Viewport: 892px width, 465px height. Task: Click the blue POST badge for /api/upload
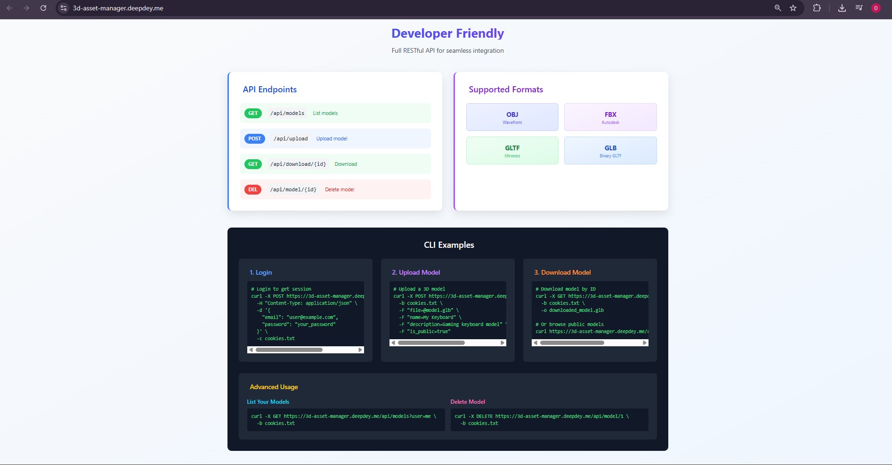point(254,139)
